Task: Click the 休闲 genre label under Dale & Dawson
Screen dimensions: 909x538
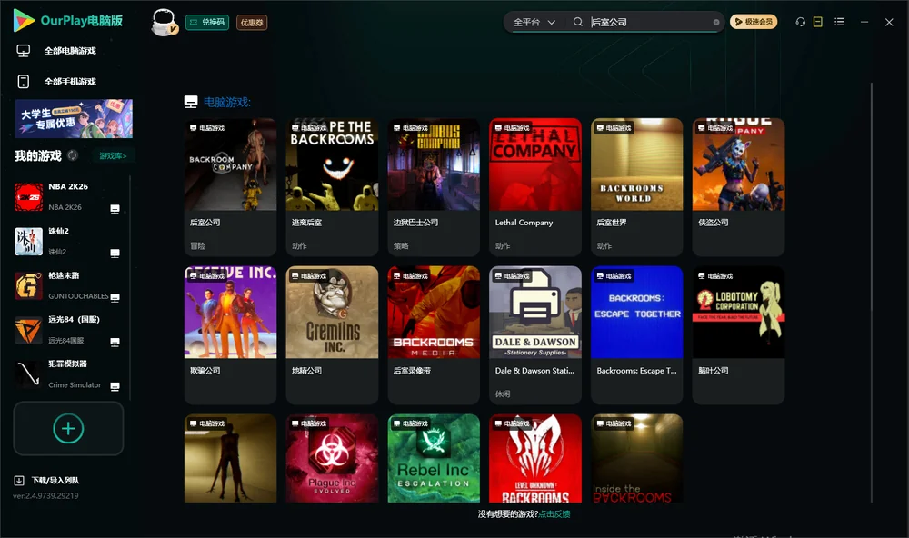Action: [x=503, y=394]
